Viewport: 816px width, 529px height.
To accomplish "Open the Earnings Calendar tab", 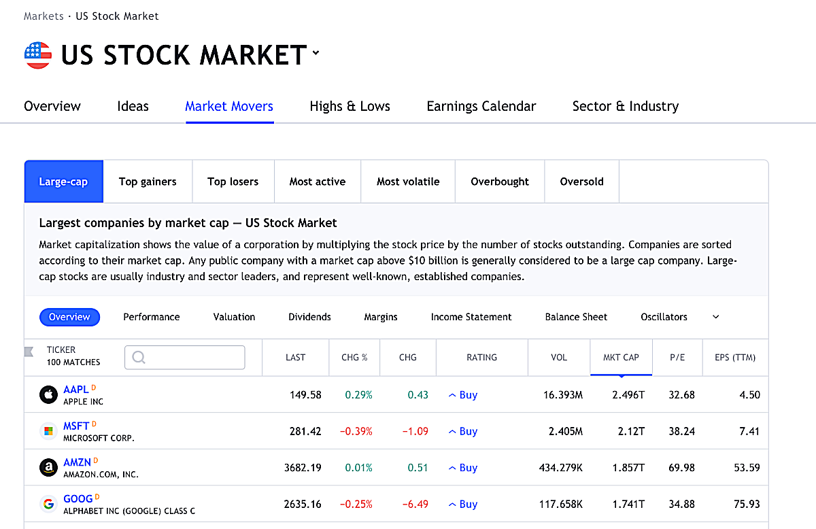I will click(481, 106).
